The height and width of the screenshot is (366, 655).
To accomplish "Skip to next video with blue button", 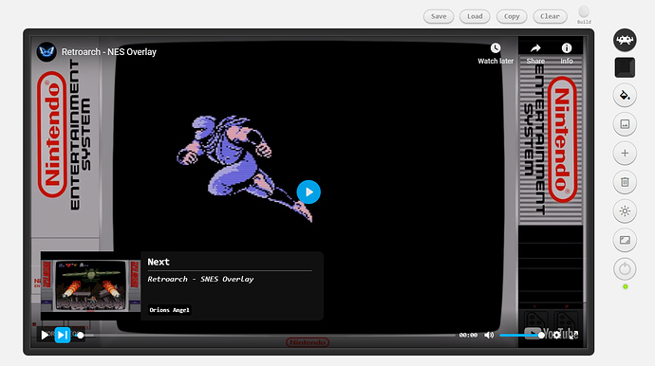I will (63, 335).
